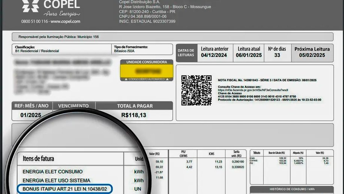
Task: Select the Protocolo de Autorização line
Action: [269, 100]
